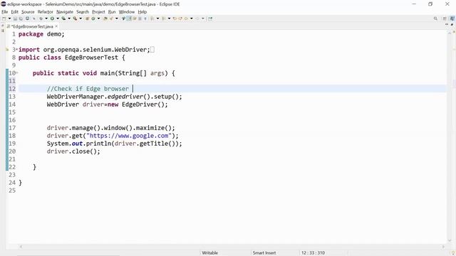
Task: Click the "https://www.google.com" string
Action: pyautogui.click(x=129, y=136)
